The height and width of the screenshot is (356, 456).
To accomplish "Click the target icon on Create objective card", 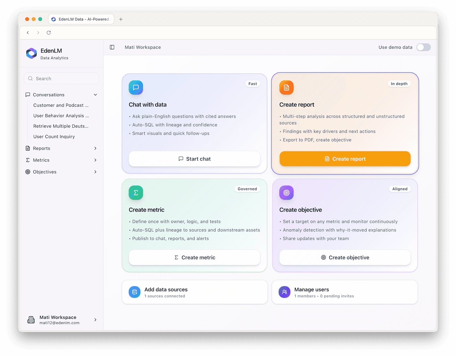I will pyautogui.click(x=286, y=193).
